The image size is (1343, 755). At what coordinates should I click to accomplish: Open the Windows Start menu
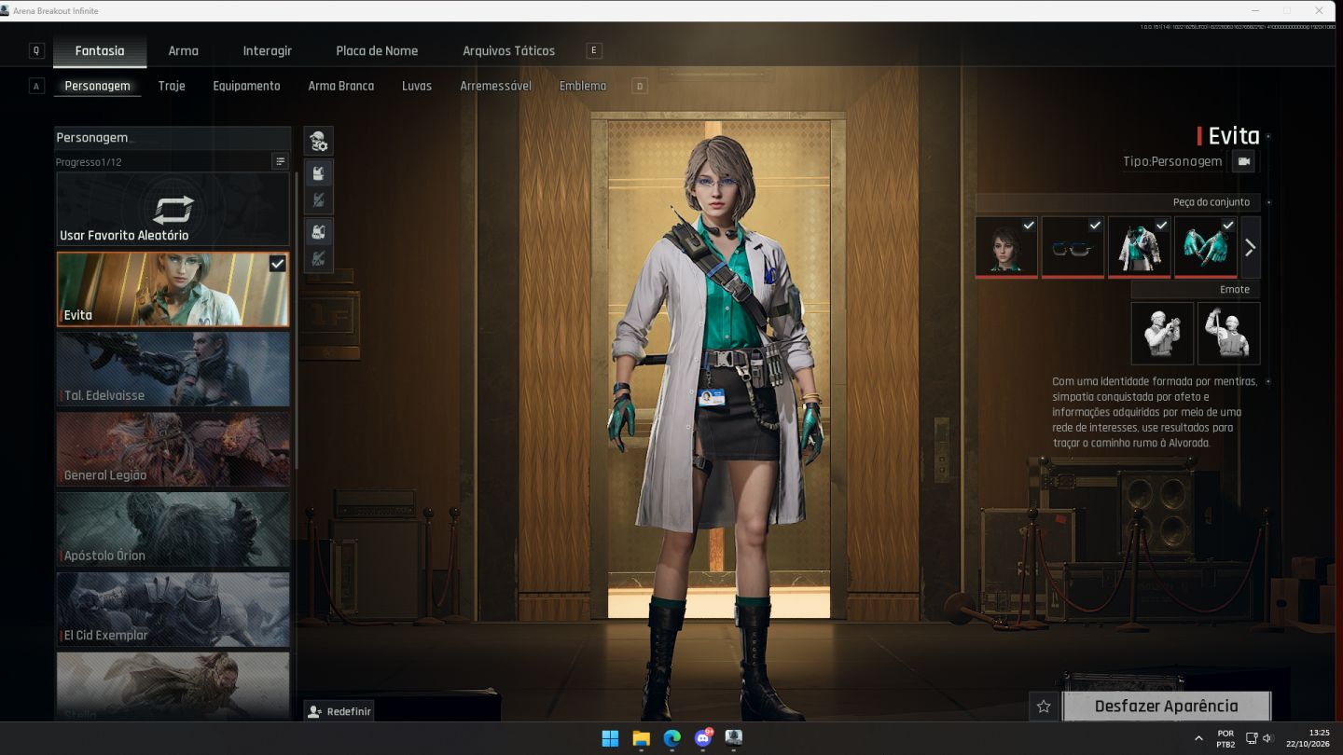610,738
